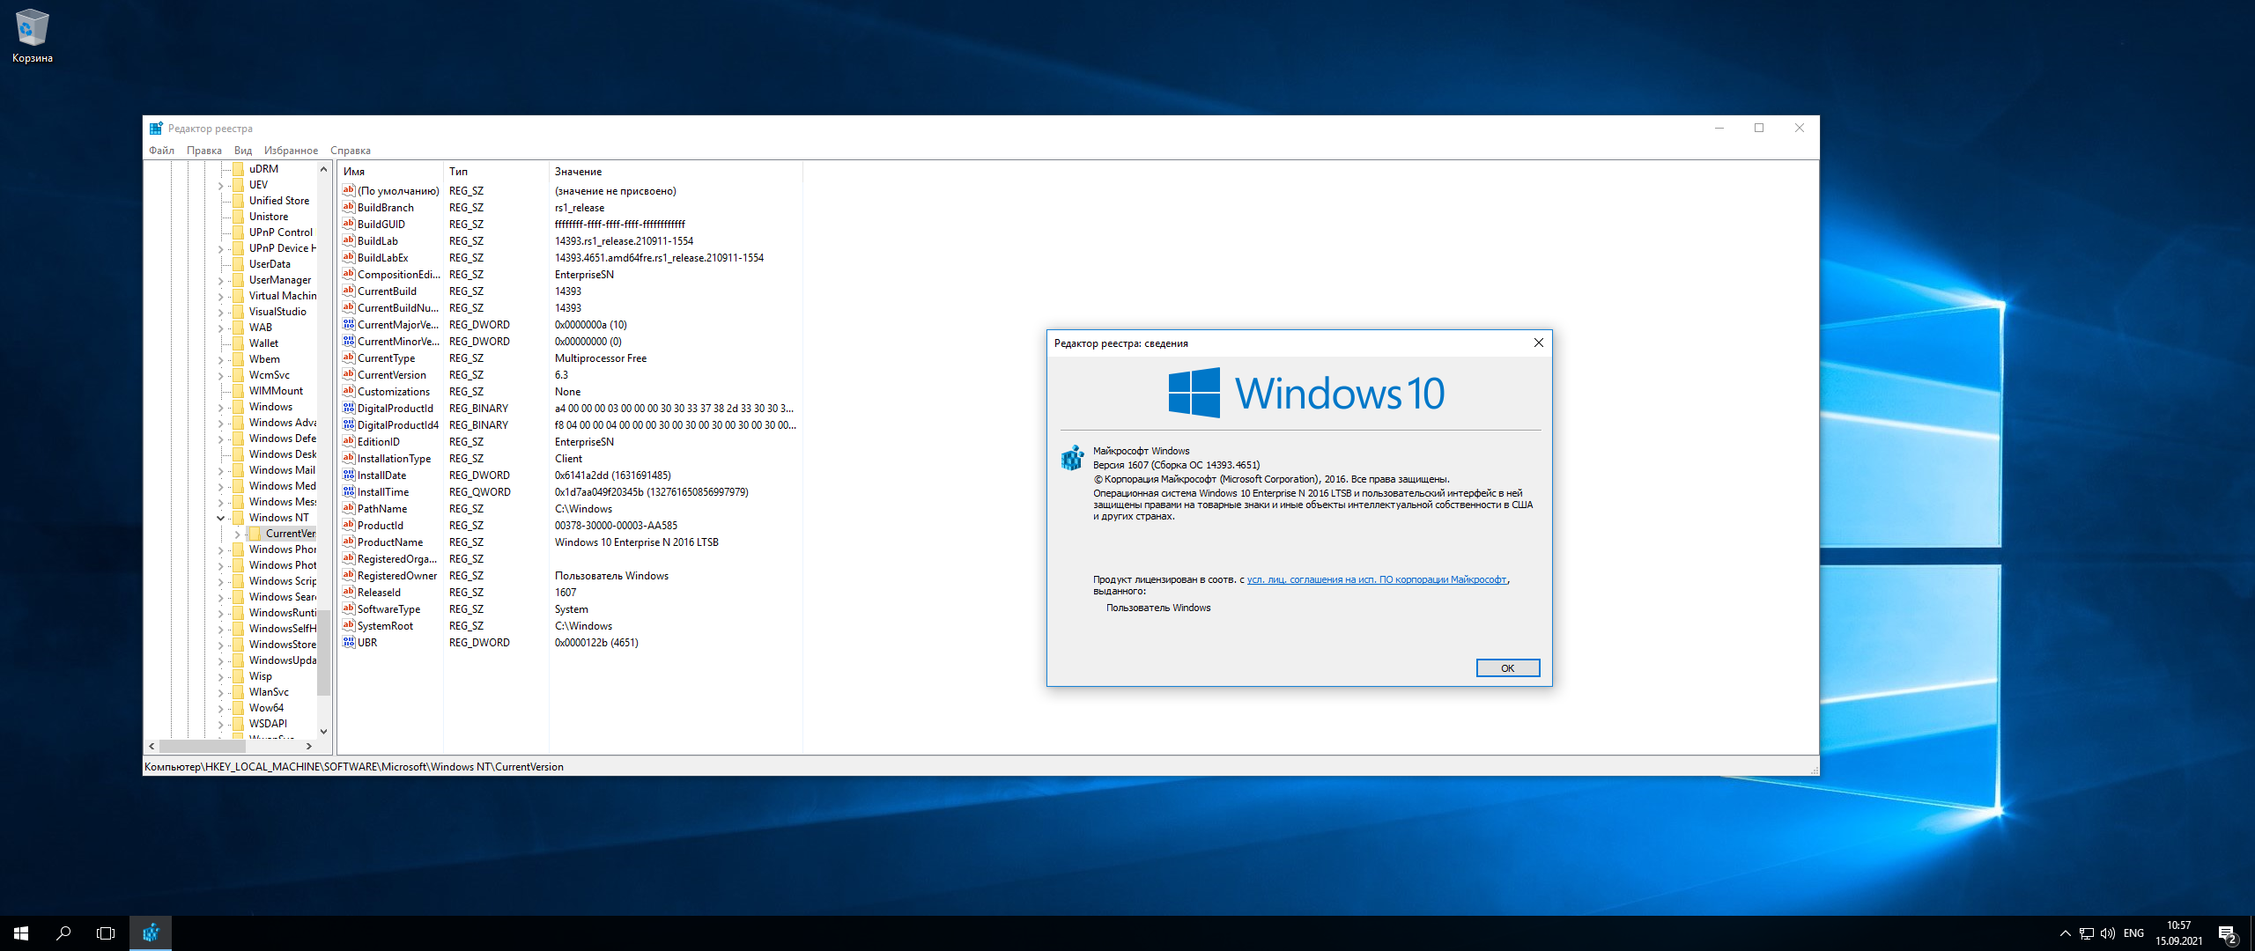Click Registry Editor taskbar button

pos(151,933)
